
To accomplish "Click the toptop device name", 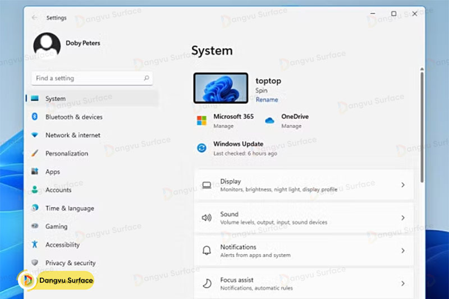I will pos(268,81).
